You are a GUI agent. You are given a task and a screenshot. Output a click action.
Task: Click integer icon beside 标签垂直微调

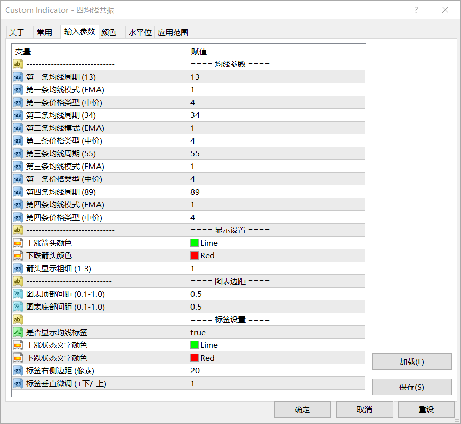[x=18, y=384]
